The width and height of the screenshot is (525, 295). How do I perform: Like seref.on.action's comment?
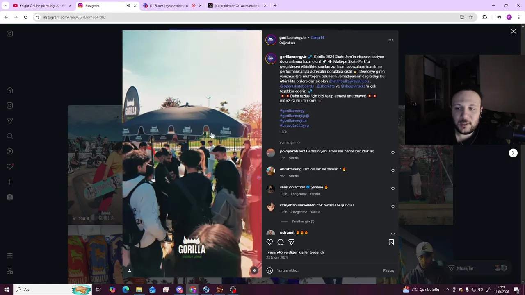point(393,189)
